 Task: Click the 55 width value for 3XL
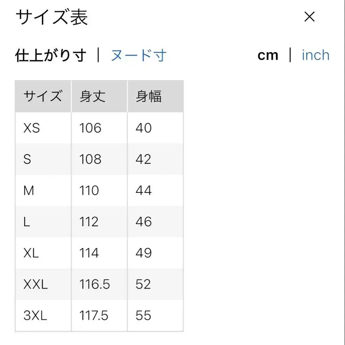(x=143, y=315)
